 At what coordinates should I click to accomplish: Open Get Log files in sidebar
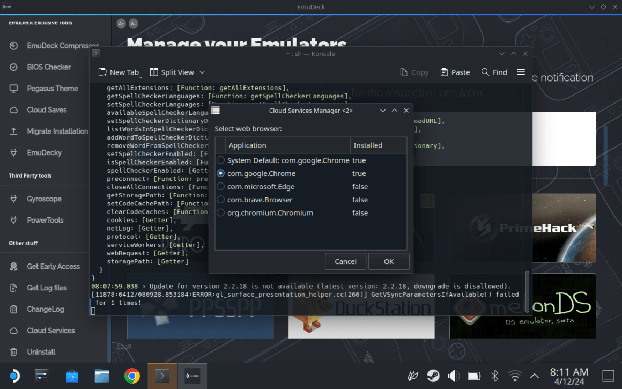click(x=38, y=288)
